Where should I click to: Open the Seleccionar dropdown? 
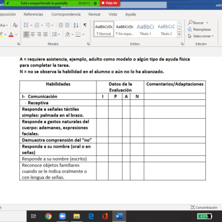point(201,36)
